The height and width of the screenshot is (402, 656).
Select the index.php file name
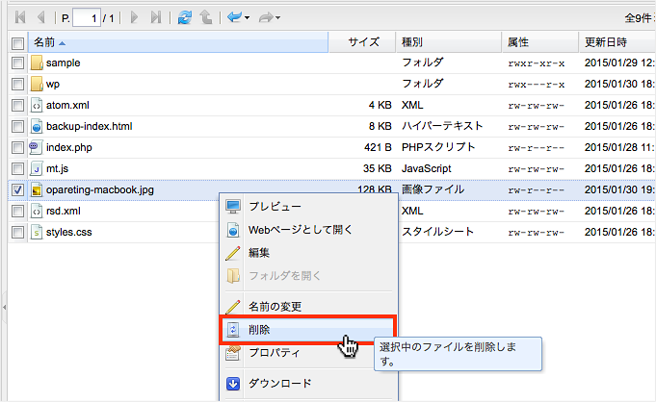[x=69, y=147]
